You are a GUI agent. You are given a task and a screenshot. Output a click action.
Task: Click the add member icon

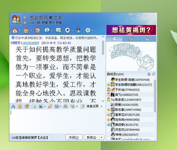tap(149, 74)
